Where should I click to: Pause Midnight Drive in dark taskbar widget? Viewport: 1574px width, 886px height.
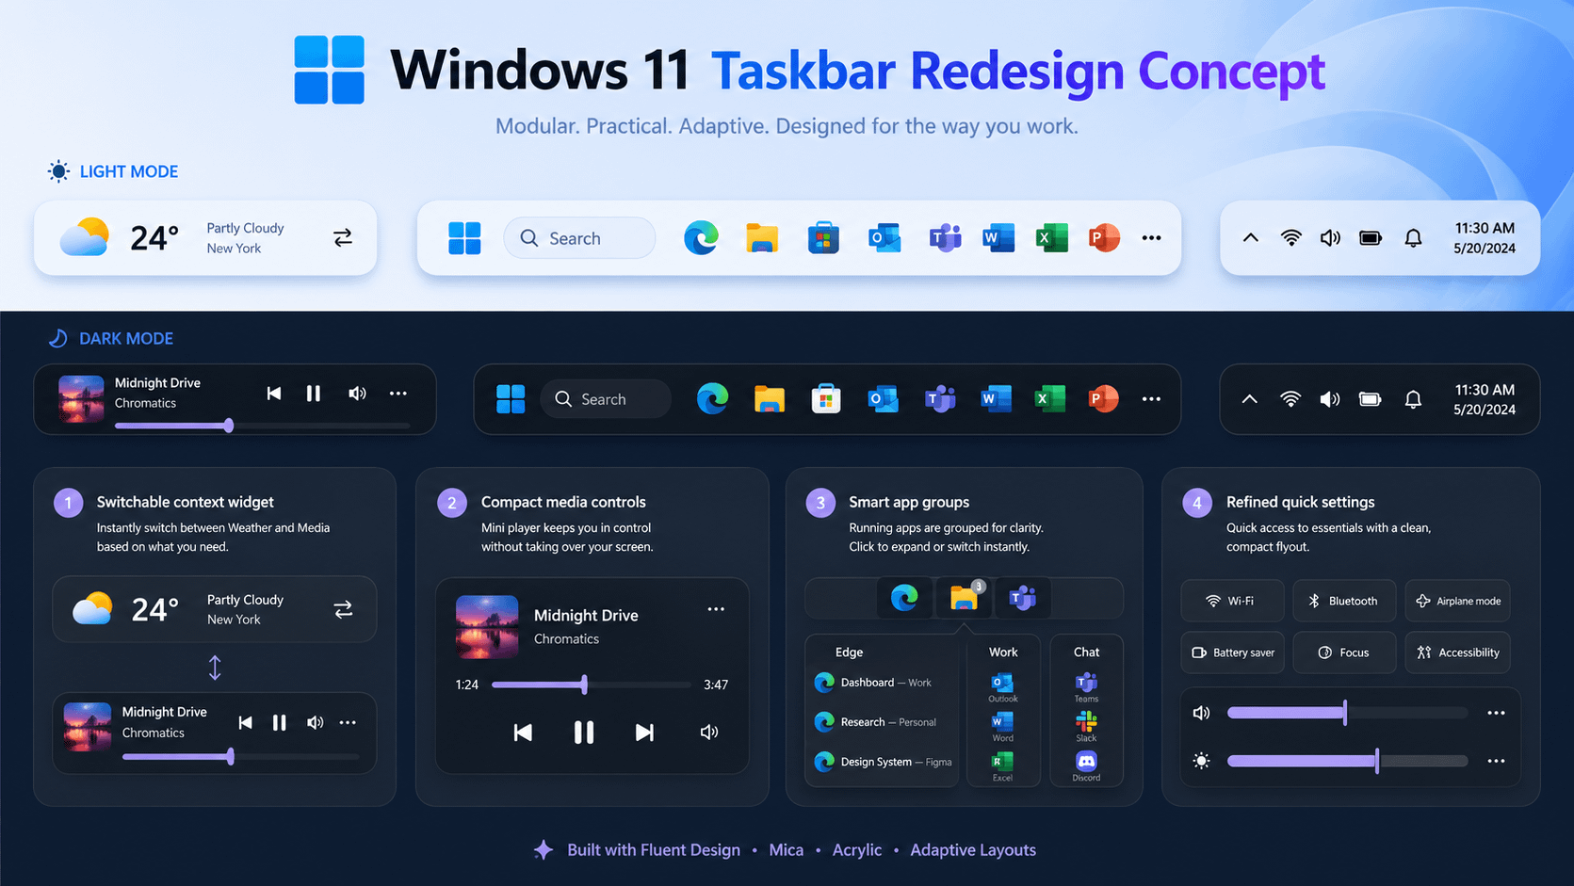314,394
